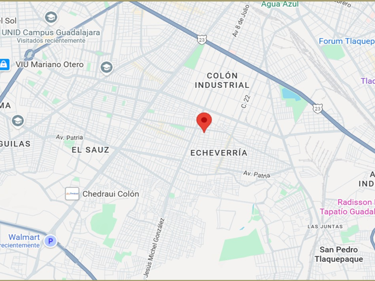Select the school icon near VIU Mariano Otero

tap(106, 68)
